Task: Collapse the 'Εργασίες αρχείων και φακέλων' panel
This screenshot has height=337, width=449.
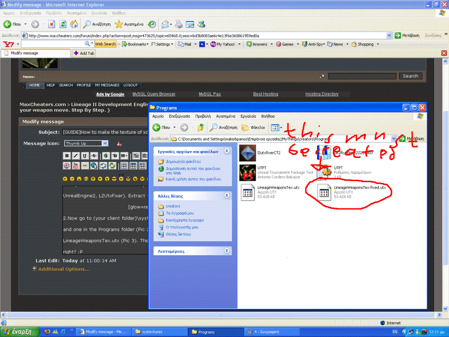Action: 227,151
